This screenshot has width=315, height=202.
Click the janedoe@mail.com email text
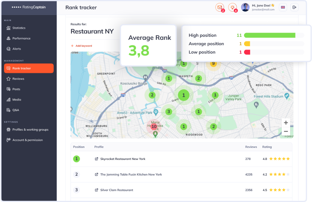pyautogui.click(x=263, y=9)
